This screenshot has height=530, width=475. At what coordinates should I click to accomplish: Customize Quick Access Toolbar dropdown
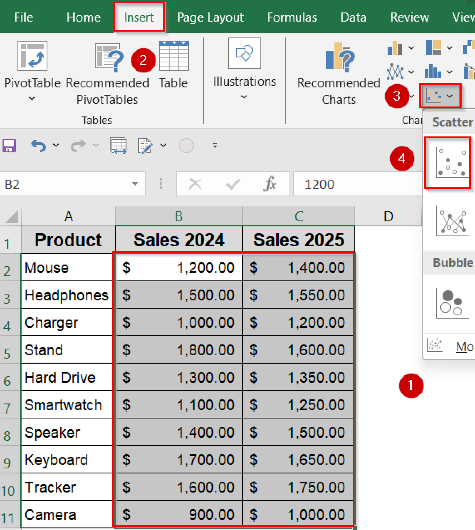215,146
